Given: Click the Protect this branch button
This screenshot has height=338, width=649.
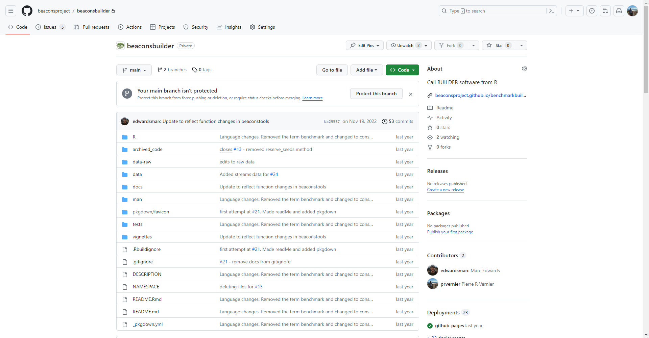Looking at the screenshot, I should click(x=376, y=94).
